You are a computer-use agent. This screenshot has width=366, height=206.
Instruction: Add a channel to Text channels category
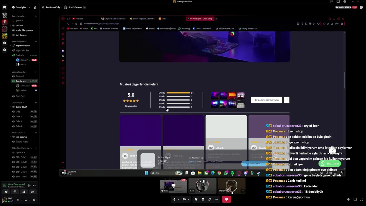36,16
